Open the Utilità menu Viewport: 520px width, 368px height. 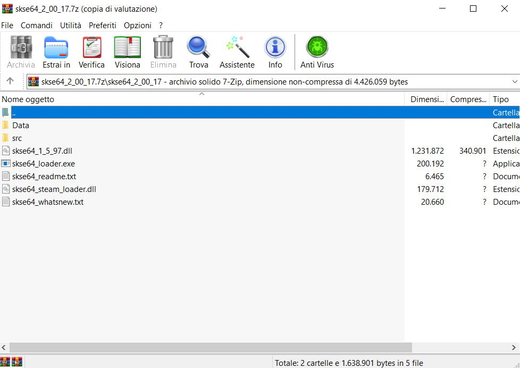pos(70,25)
